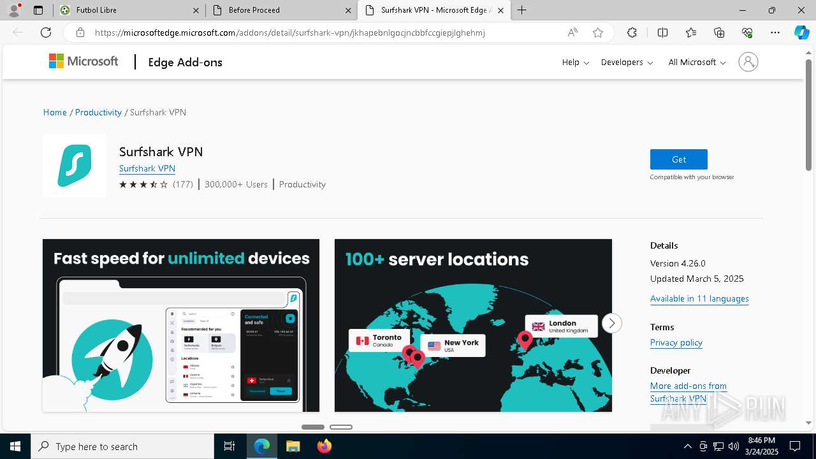View site information lock icon
Viewport: 816px width, 459px height.
[x=80, y=33]
